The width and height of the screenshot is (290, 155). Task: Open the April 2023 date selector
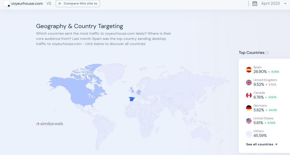[x=270, y=3]
